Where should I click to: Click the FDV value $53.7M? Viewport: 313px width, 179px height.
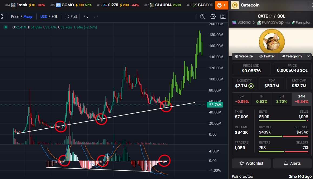(272, 86)
